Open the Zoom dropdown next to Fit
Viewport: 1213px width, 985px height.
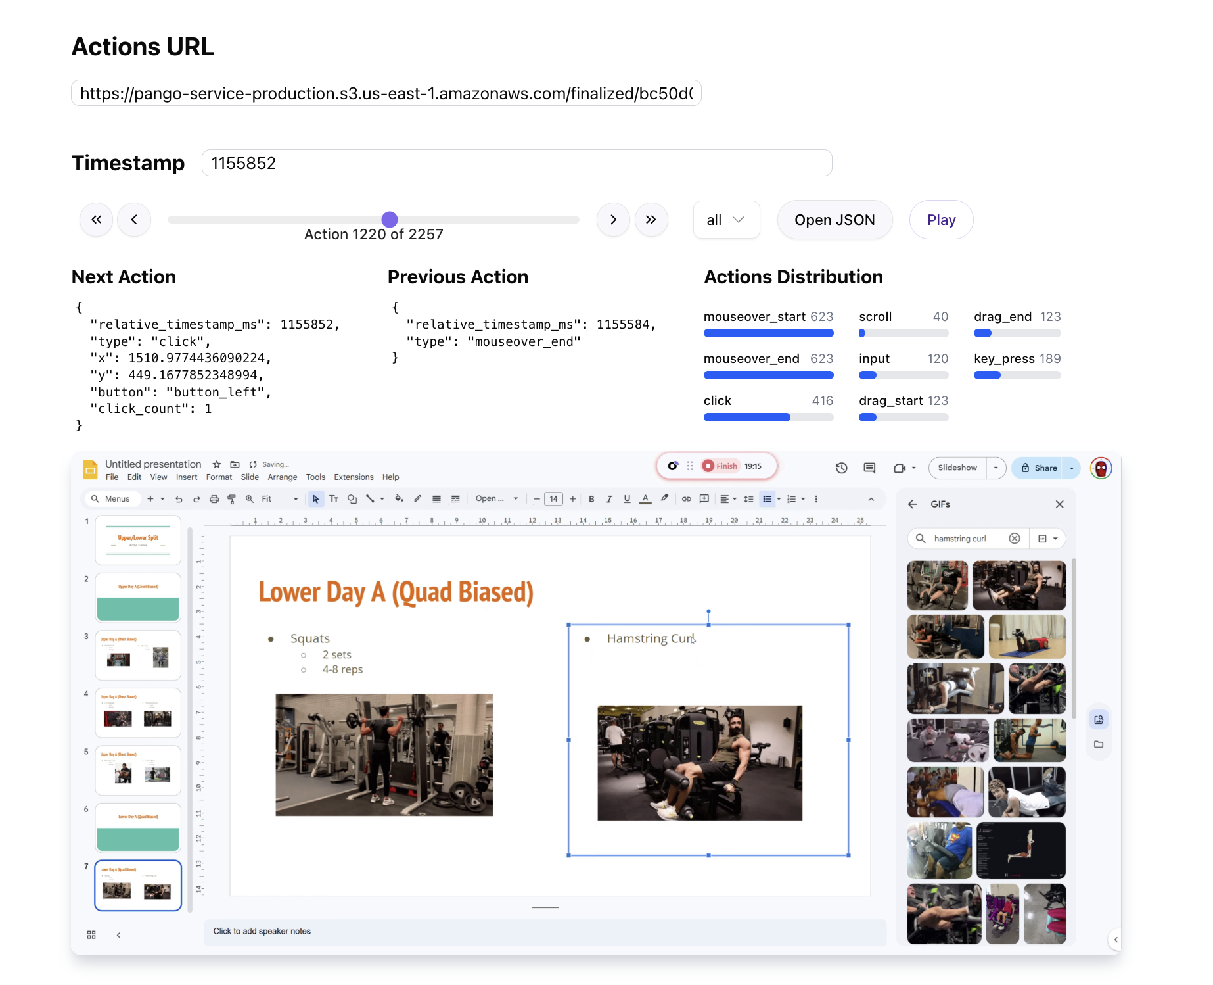tap(296, 498)
